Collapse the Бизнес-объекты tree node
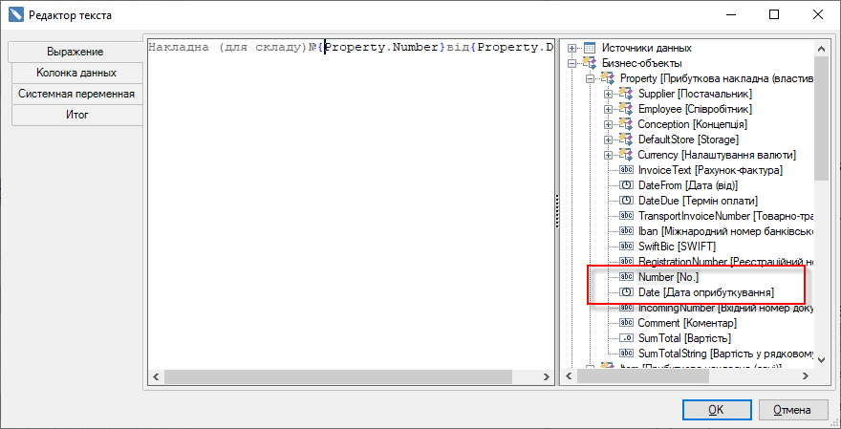 click(572, 63)
